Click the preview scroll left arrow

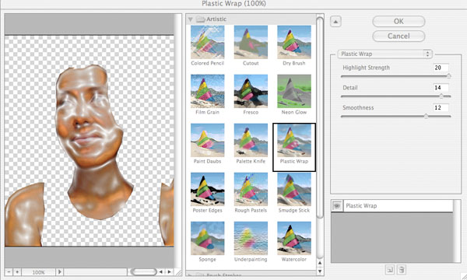[x=161, y=271]
